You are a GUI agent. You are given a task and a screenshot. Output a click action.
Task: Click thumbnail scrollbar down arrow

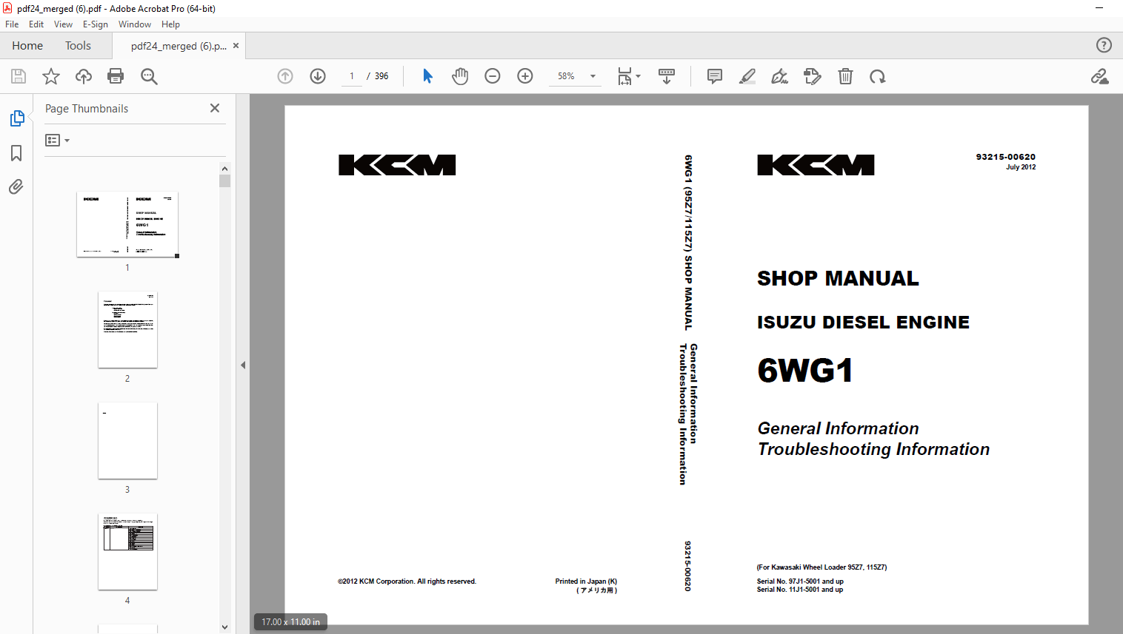pyautogui.click(x=225, y=627)
